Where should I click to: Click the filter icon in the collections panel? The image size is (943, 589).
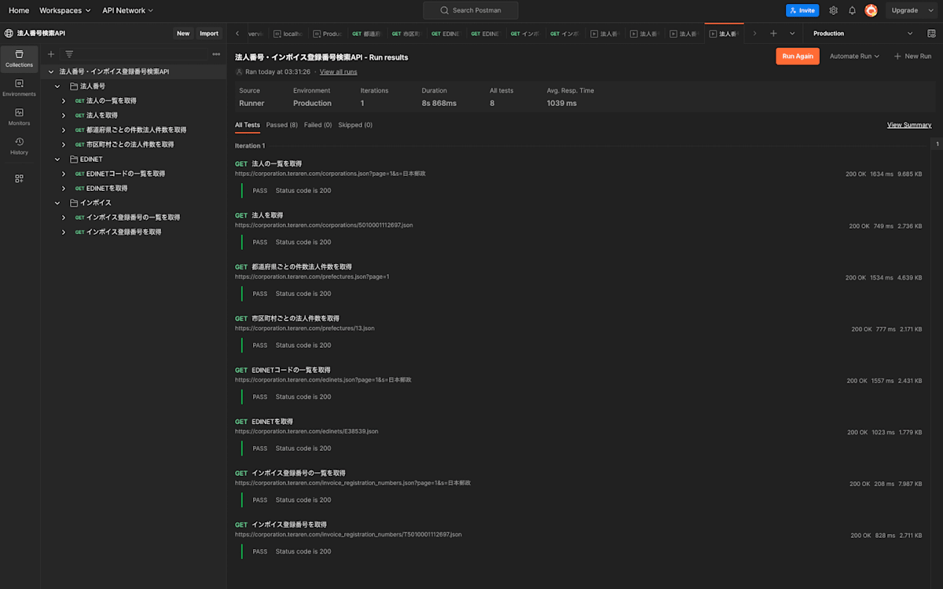69,54
